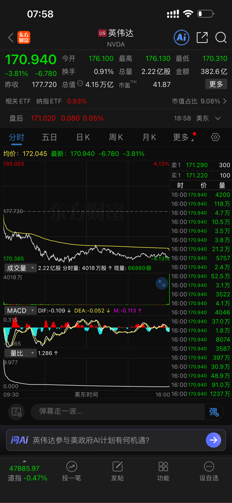Tap the 弹 barrage send icon
232x503 pixels.
(x=214, y=412)
